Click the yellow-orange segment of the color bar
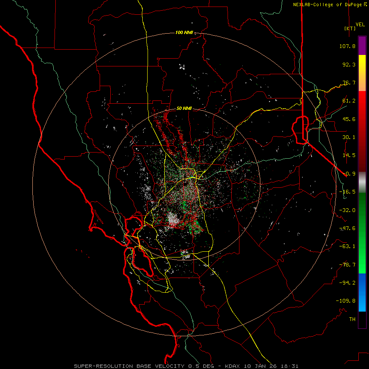 point(362,73)
